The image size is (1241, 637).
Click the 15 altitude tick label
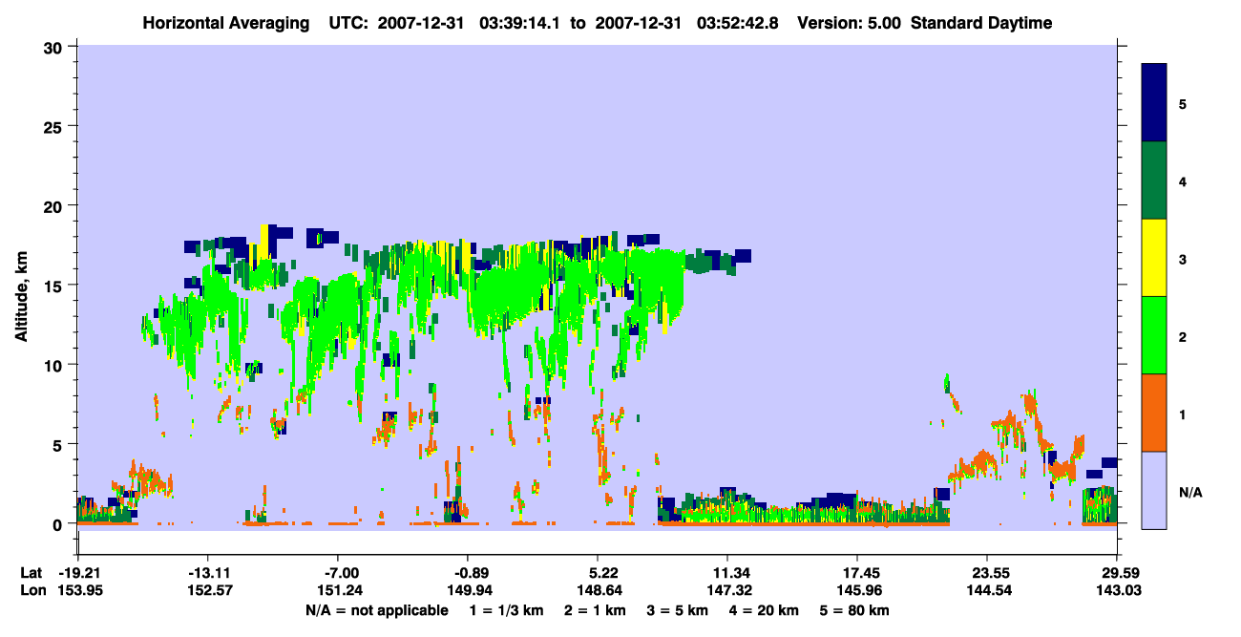click(x=55, y=286)
